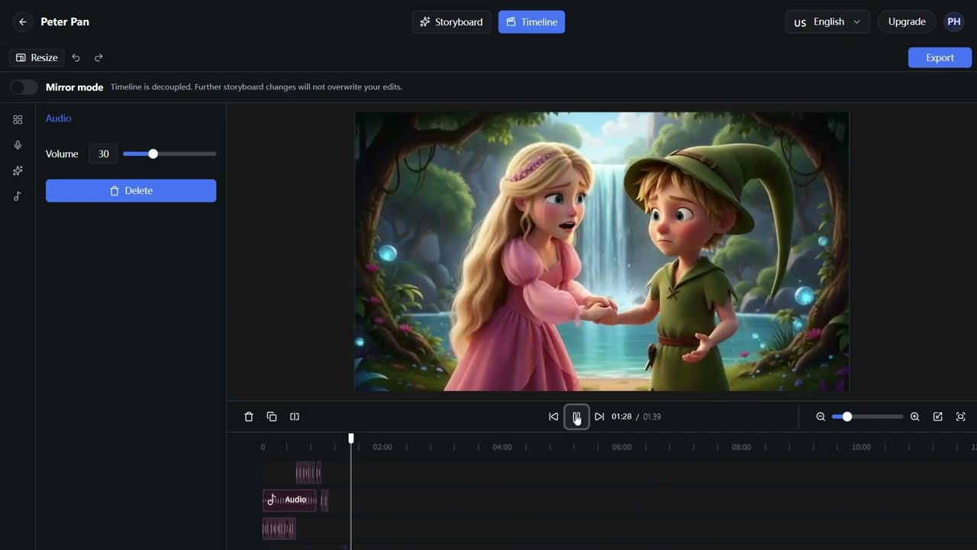Open the microphone voiceover sidebar icon
Screen dimensions: 977x550
(x=18, y=145)
